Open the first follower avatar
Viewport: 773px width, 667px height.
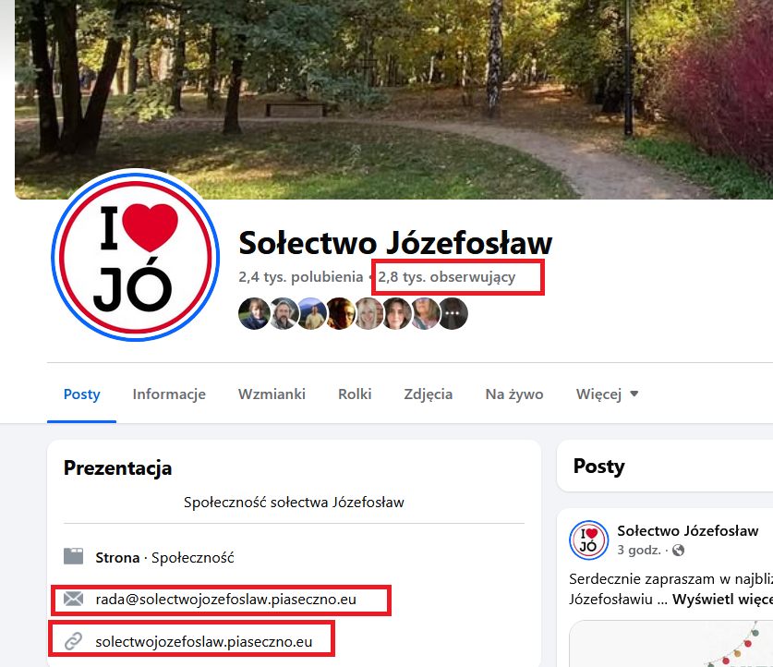[x=254, y=313]
